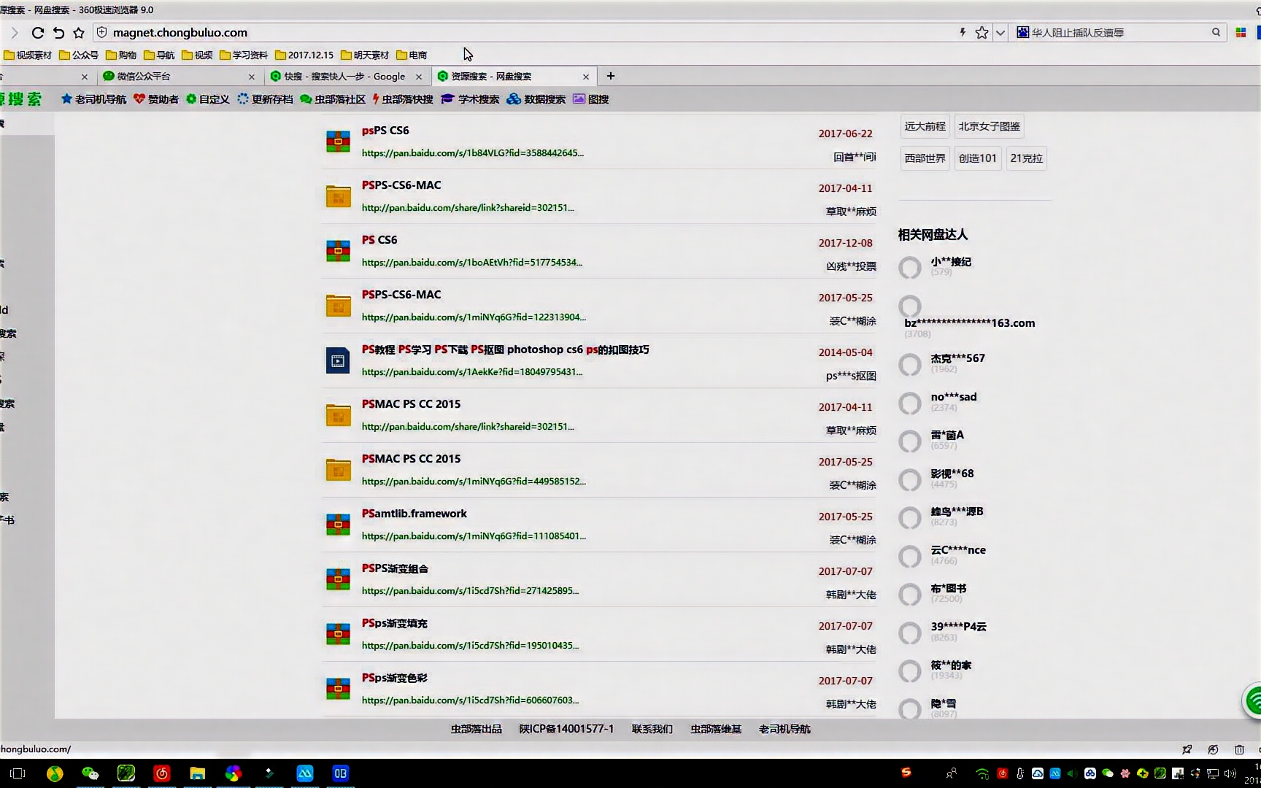Open the 2017.12.15 bookmark folder

pyautogui.click(x=304, y=55)
